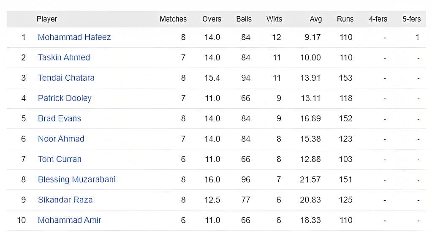Sort table by Overs header
432x232 pixels.
212,19
